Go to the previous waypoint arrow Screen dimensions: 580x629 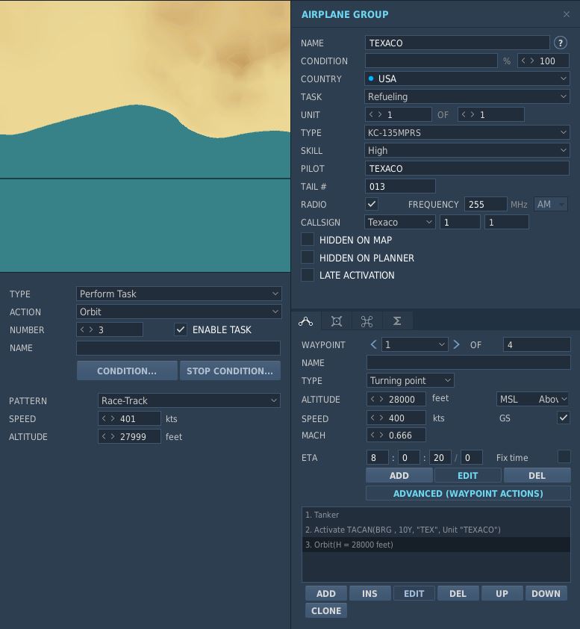coord(373,344)
